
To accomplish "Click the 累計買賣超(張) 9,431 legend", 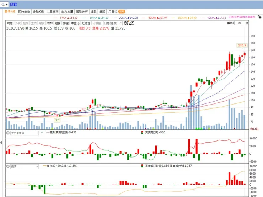I will coord(61,132).
